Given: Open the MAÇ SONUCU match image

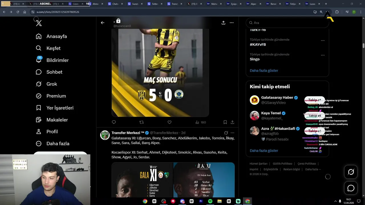Looking at the screenshot, I should 160,73.
